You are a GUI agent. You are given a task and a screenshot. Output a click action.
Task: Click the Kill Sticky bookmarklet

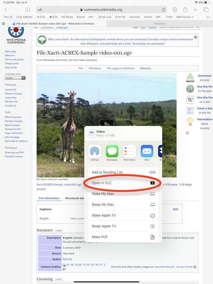(67, 17)
